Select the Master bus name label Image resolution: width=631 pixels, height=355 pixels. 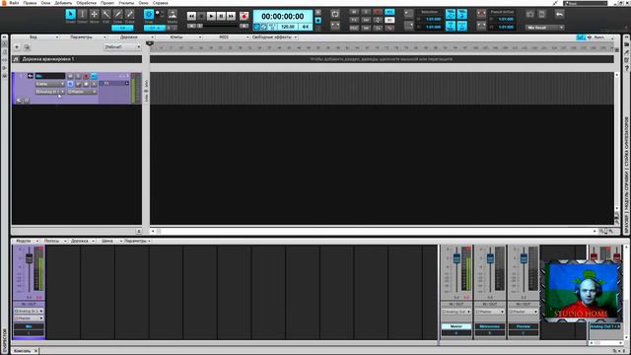coord(456,326)
